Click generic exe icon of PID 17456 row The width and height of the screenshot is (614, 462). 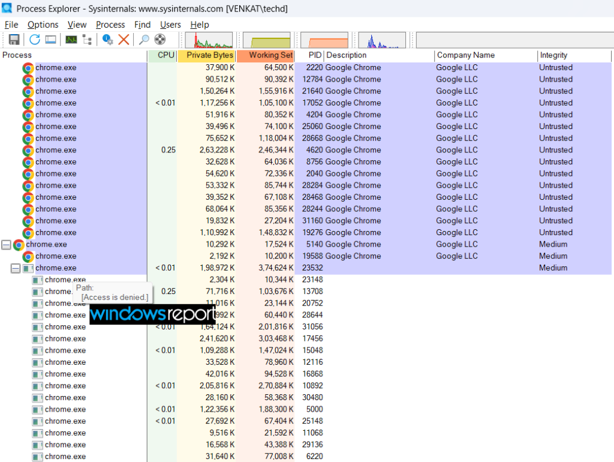(x=37, y=339)
